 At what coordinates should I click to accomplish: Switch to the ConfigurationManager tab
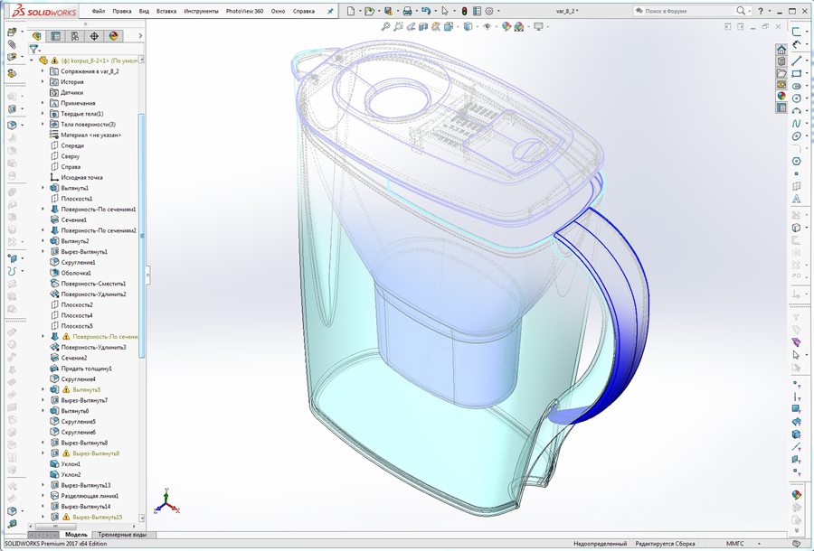(x=75, y=36)
